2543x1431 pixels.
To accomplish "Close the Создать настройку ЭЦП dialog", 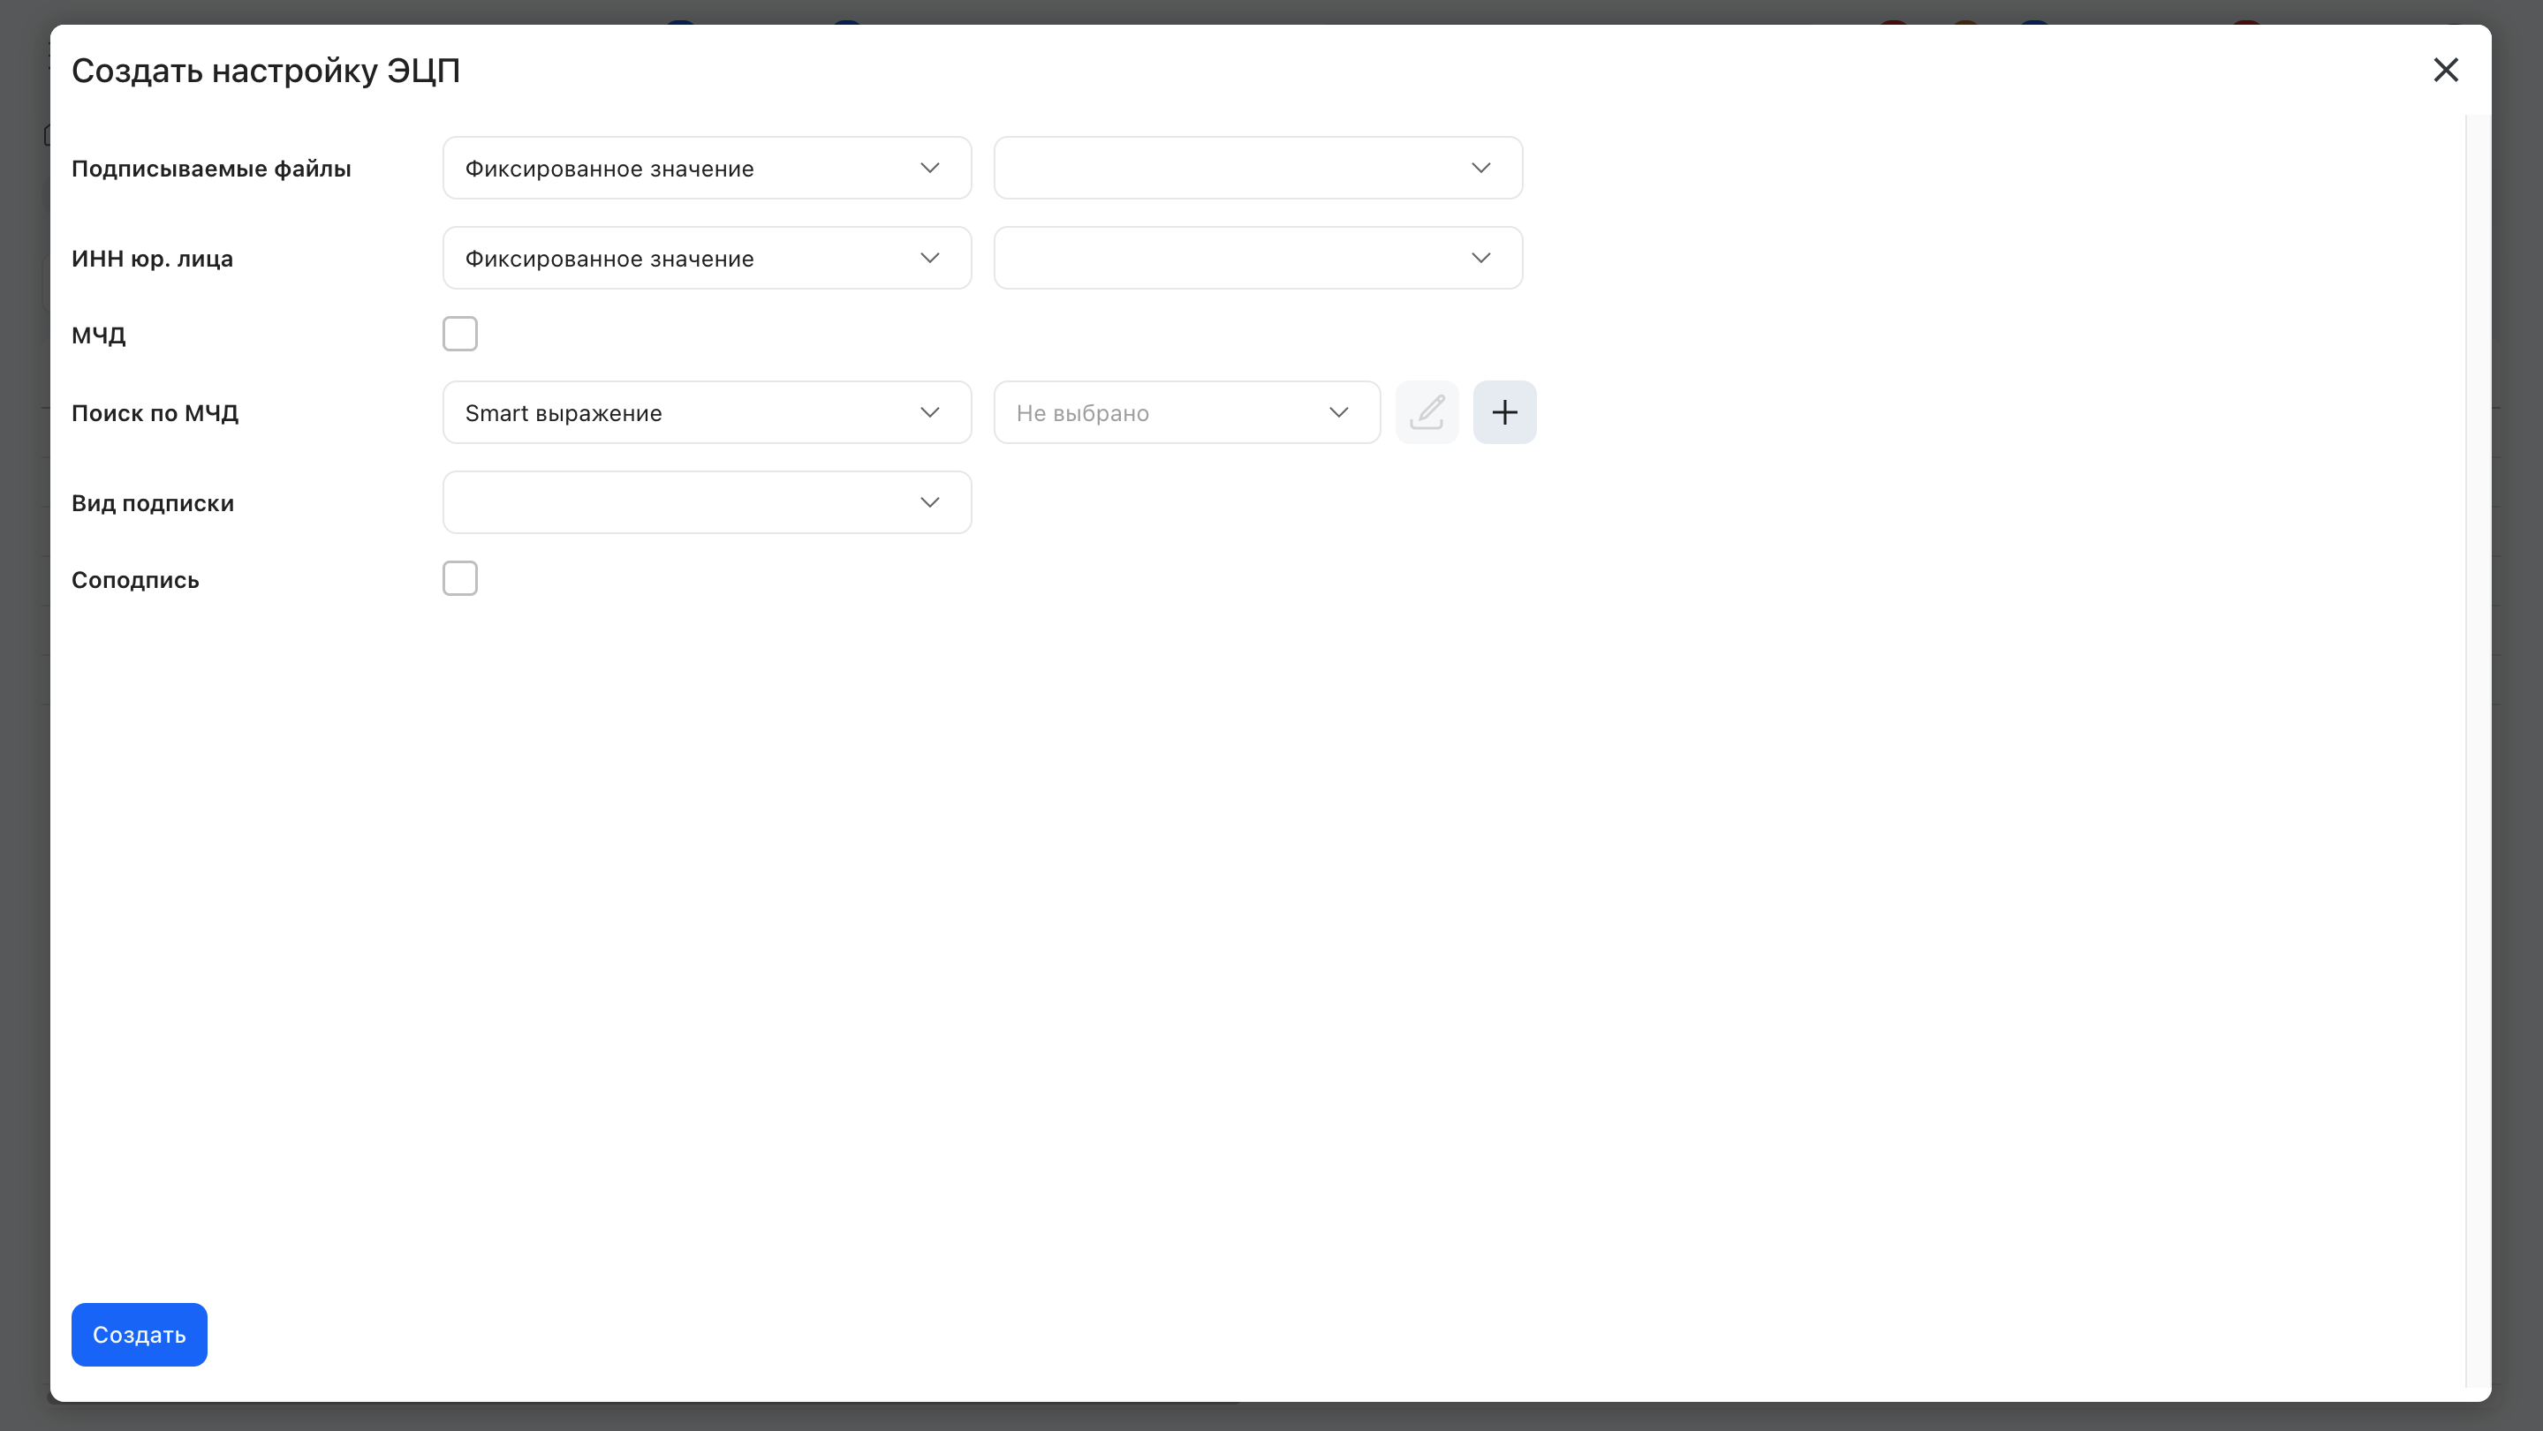I will pyautogui.click(x=2445, y=70).
